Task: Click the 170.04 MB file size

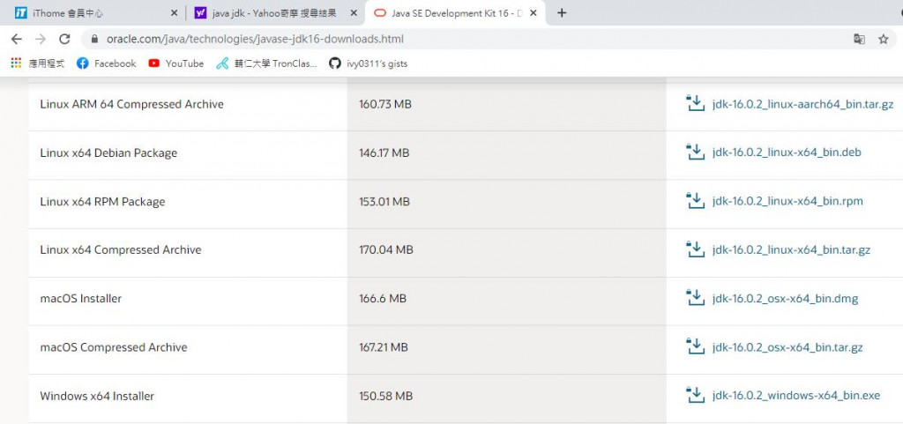Action: [x=386, y=249]
